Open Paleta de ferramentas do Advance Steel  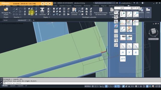point(101,11)
